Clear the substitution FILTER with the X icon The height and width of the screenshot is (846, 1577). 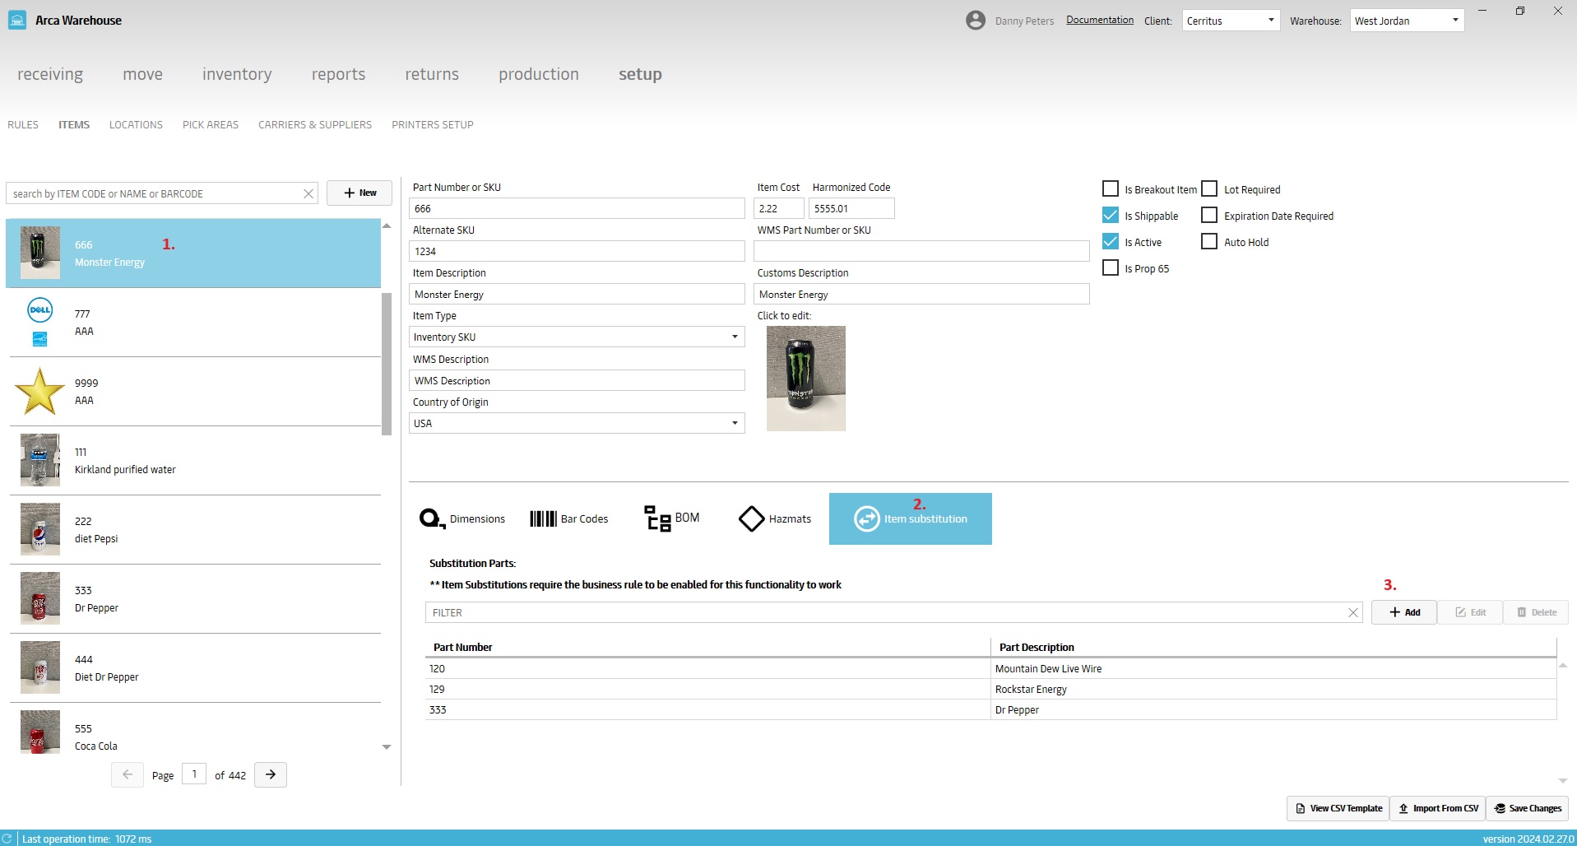[1353, 613]
